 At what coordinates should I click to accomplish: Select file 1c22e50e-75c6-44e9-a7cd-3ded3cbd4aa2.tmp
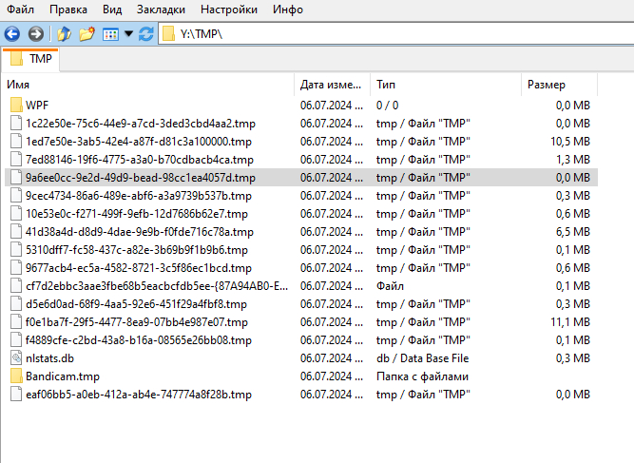pos(141,124)
